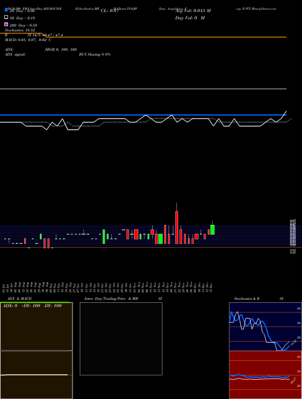Click the magenta 200 Day EMA swatch
Viewport: 302px width, 399px height.
(6, 24)
